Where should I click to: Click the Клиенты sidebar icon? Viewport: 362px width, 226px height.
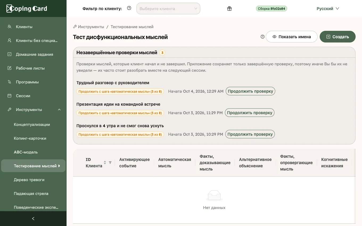pyautogui.click(x=10, y=27)
